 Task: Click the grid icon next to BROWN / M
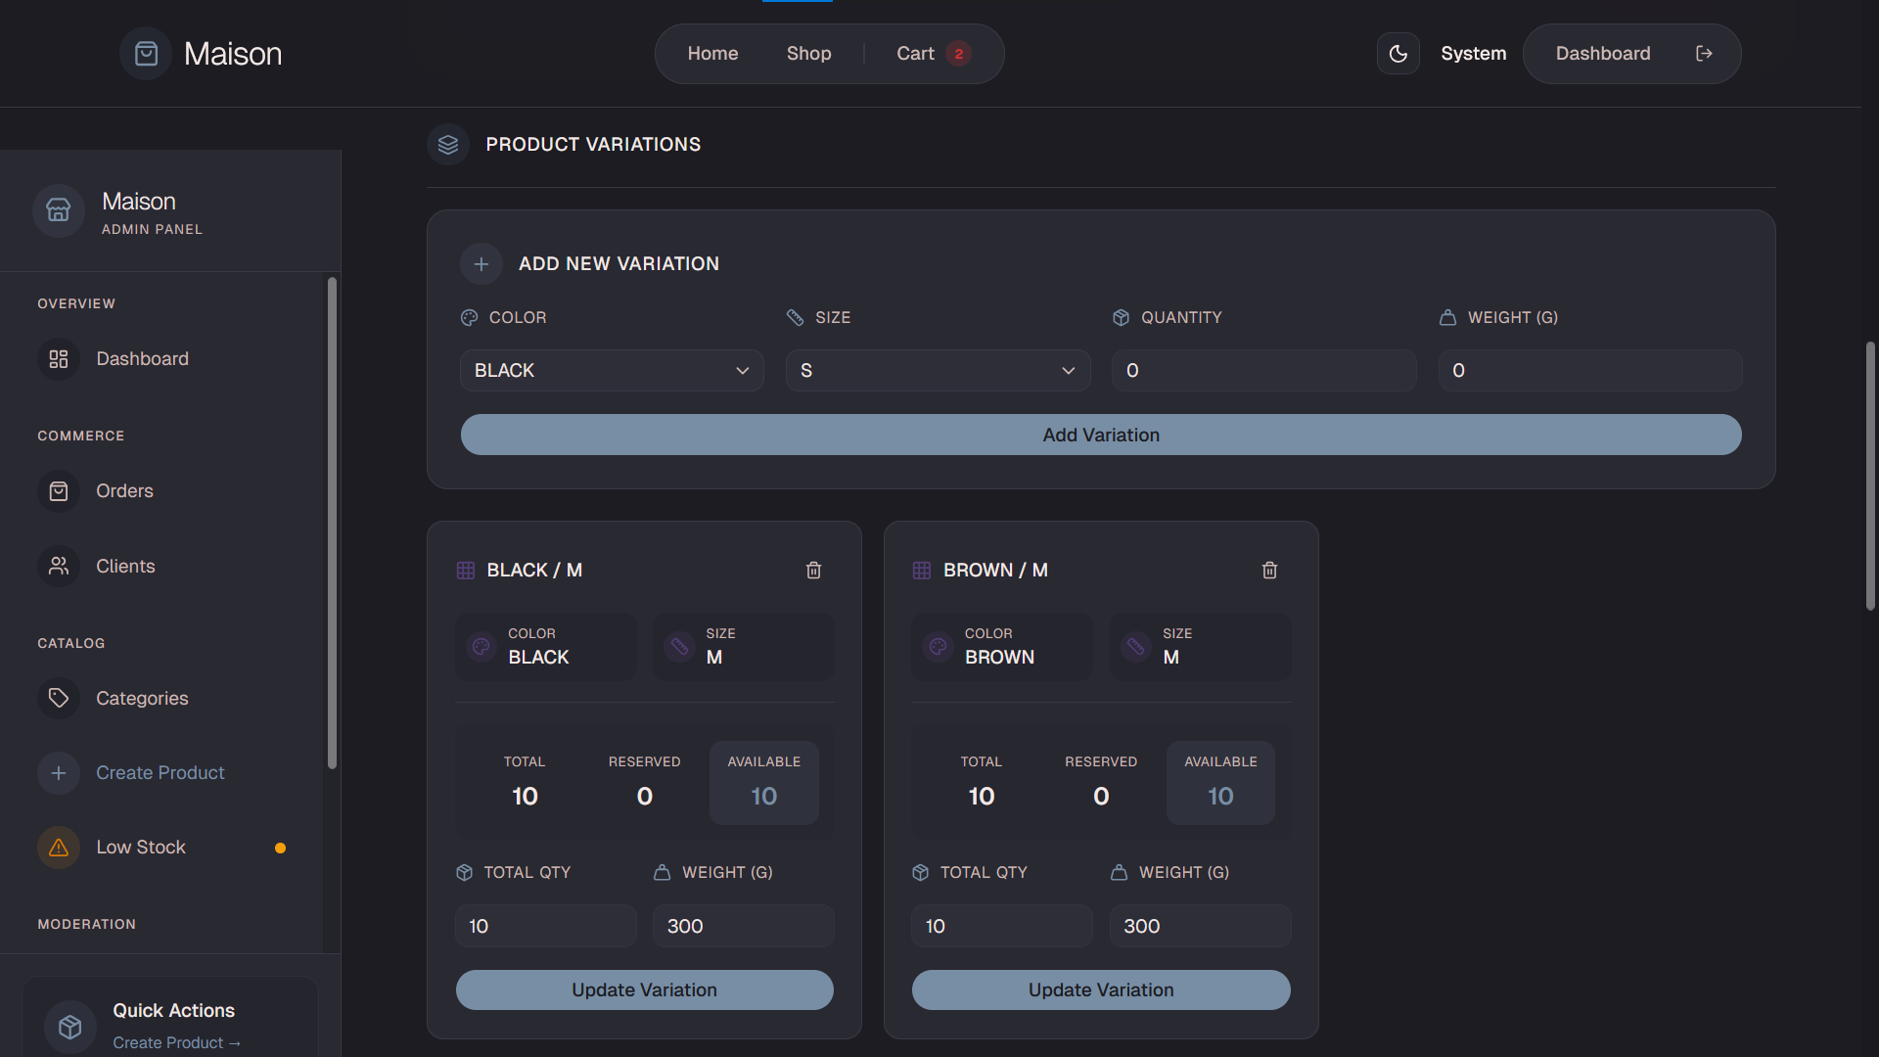(922, 571)
